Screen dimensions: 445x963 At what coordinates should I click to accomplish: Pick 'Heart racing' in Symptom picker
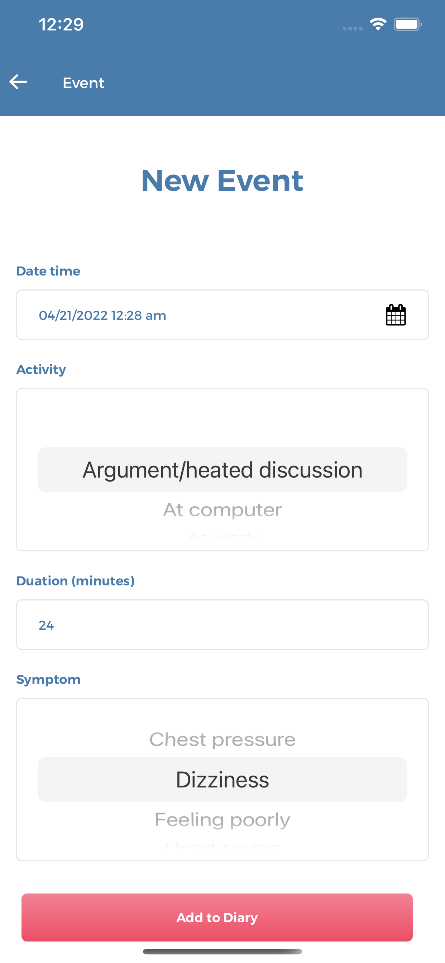(x=222, y=845)
